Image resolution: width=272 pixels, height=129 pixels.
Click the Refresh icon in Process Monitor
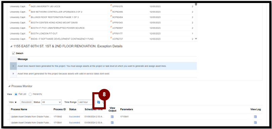(x=98, y=102)
